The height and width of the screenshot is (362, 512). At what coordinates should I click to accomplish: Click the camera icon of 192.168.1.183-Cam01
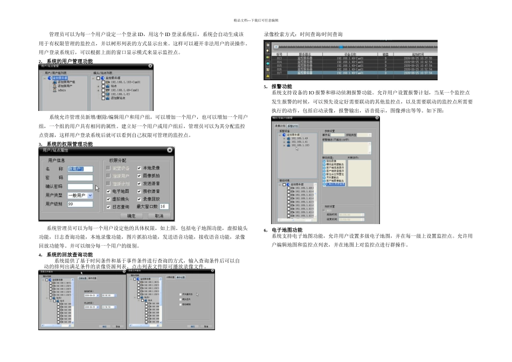point(108,82)
